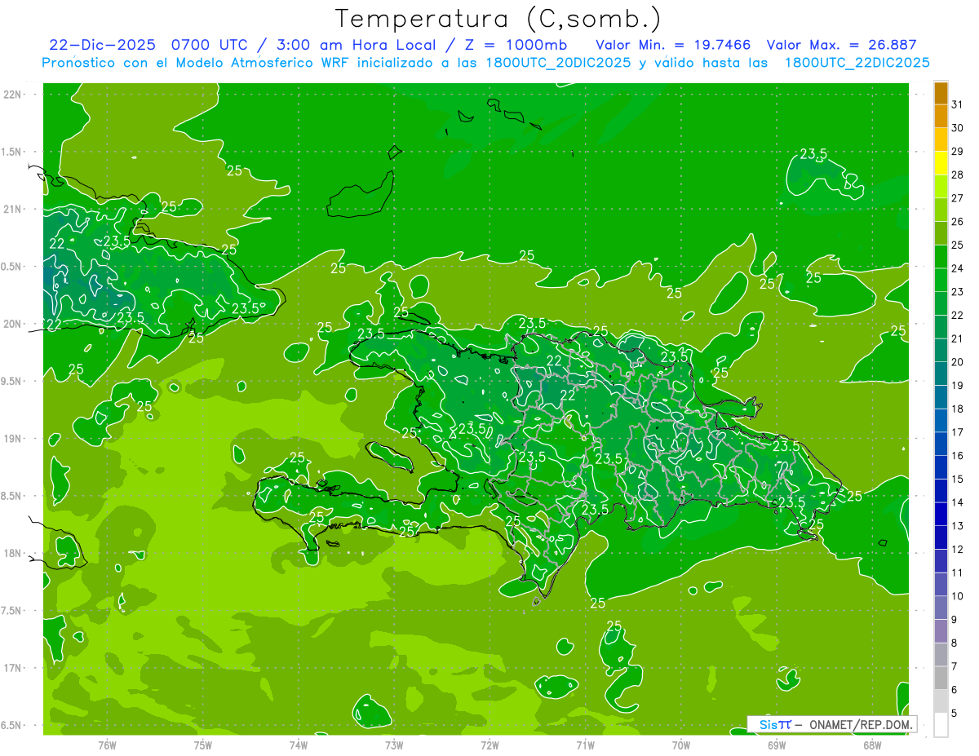Select the 22N latitude axis label
Image resolution: width=979 pixels, height=756 pixels.
(12, 94)
